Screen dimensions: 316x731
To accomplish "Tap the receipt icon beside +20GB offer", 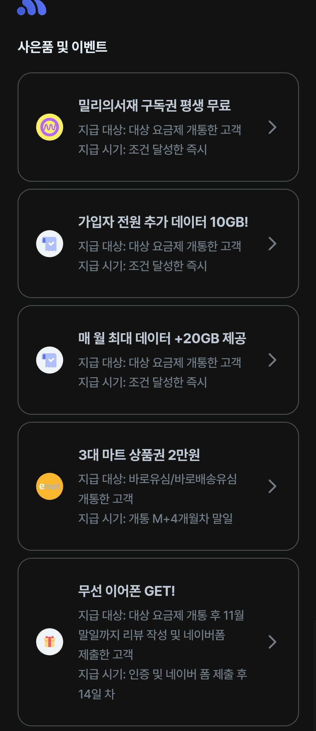I will [x=50, y=360].
